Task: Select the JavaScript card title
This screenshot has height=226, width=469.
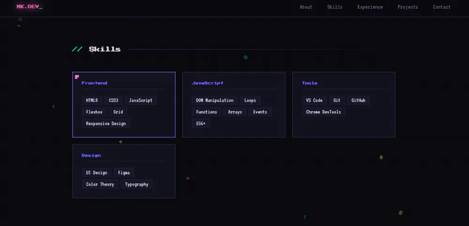Action: point(207,83)
